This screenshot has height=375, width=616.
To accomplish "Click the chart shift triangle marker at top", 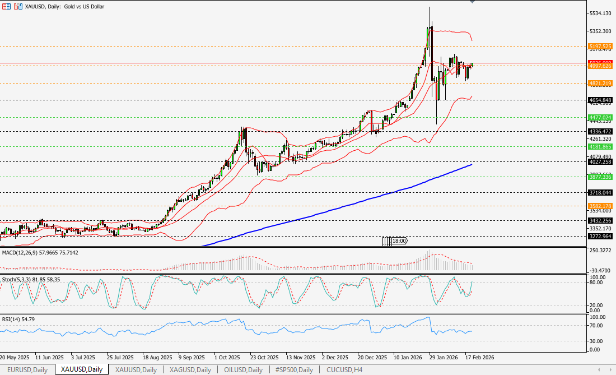I will pyautogui.click(x=472, y=2).
